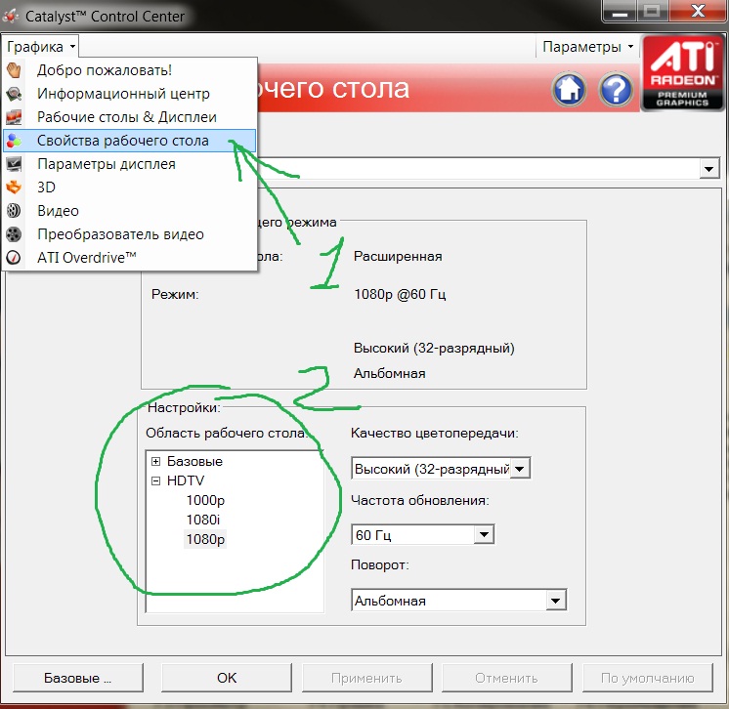Viewport: 729px width, 709px height.
Task: Choose Параметры дисплея menu item
Action: point(130,164)
